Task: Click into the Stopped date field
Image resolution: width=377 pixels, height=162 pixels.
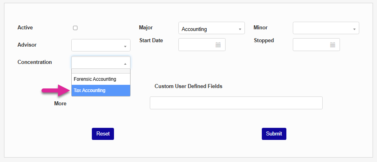Action: point(311,45)
